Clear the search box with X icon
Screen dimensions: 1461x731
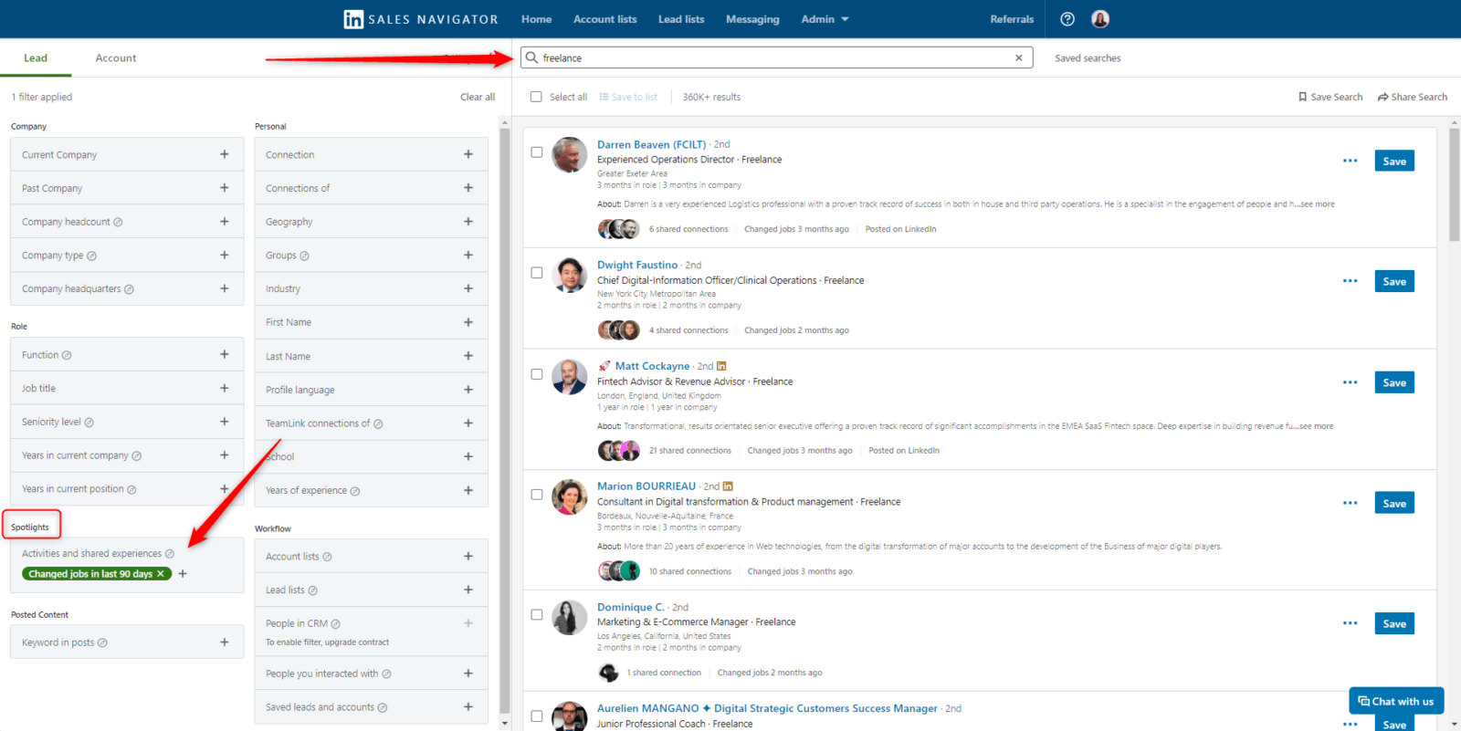pos(1019,57)
